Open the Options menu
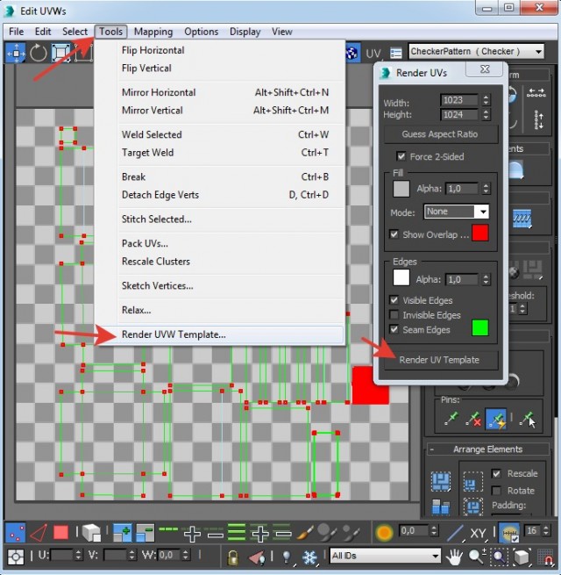 click(x=201, y=32)
